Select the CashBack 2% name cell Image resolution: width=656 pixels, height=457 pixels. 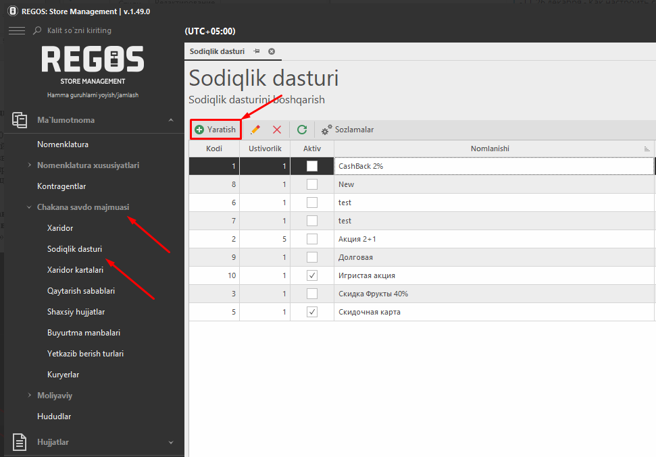coord(494,166)
